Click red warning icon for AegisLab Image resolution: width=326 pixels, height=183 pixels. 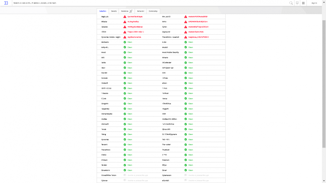point(125,17)
